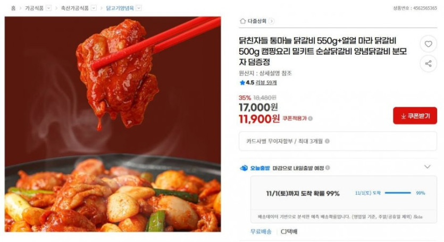Open 리뷰 59개 reviews link
This screenshot has width=444, height=242.
266,83
